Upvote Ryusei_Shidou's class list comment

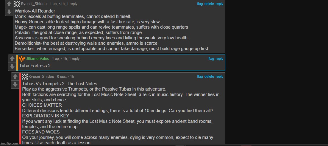pyautogui.click(x=9, y=4)
